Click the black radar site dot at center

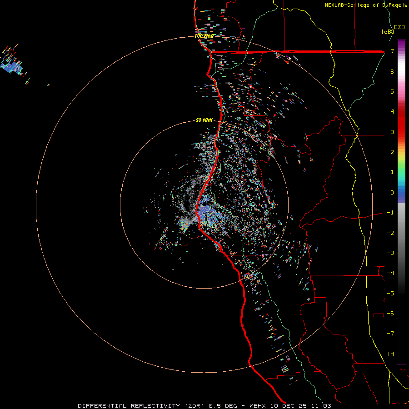tap(205, 204)
